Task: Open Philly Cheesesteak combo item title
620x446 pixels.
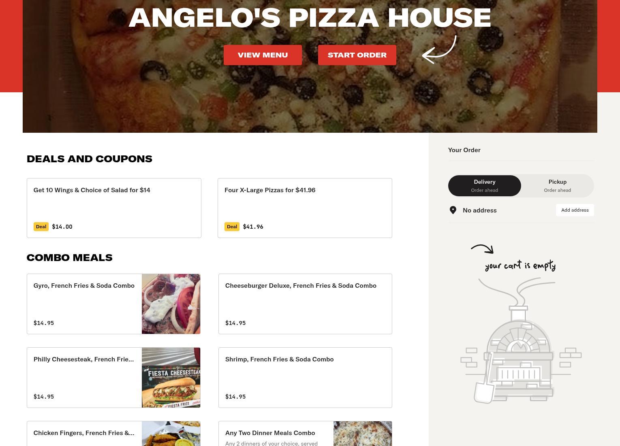Action: tap(83, 359)
